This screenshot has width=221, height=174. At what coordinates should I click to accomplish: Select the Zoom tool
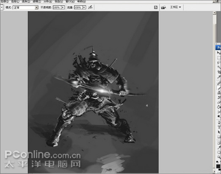pos(219,157)
